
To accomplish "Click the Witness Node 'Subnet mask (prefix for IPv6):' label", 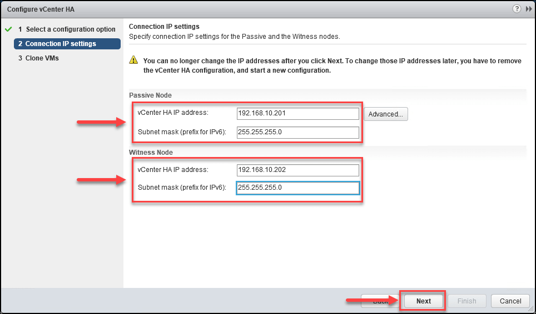I will click(182, 187).
